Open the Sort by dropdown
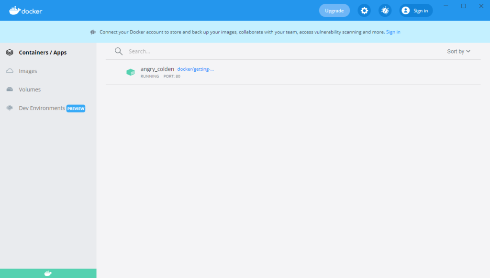Viewport: 490px width, 278px height. pyautogui.click(x=458, y=51)
